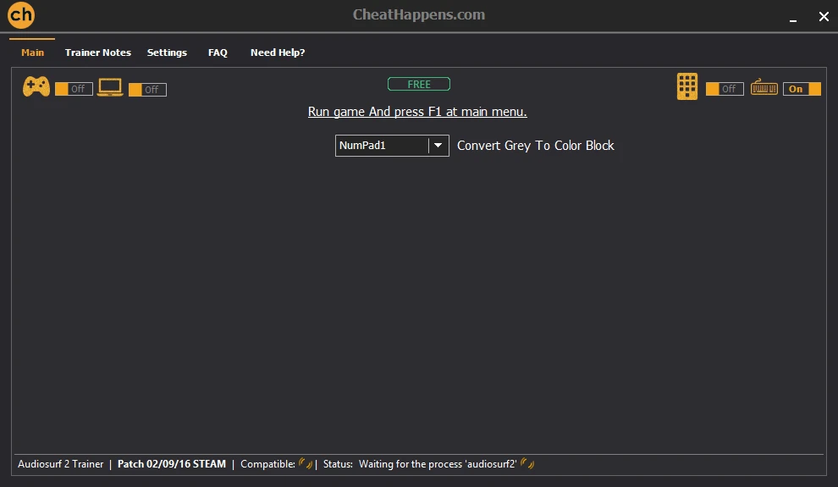Click 'Patch 02/09/16 STEAM' status text
Image resolution: width=838 pixels, height=487 pixels.
(x=172, y=464)
